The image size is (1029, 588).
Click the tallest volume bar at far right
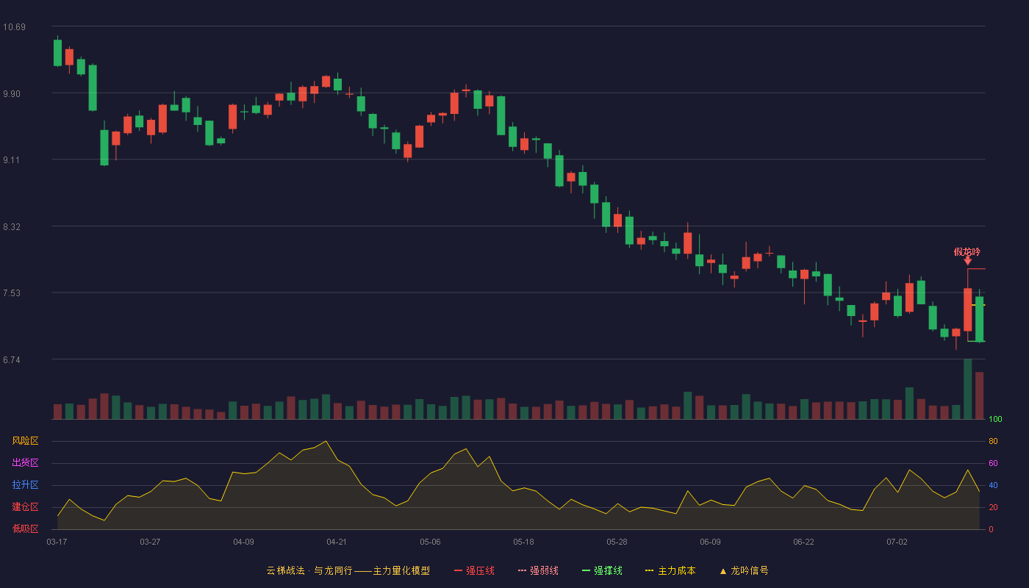[967, 389]
